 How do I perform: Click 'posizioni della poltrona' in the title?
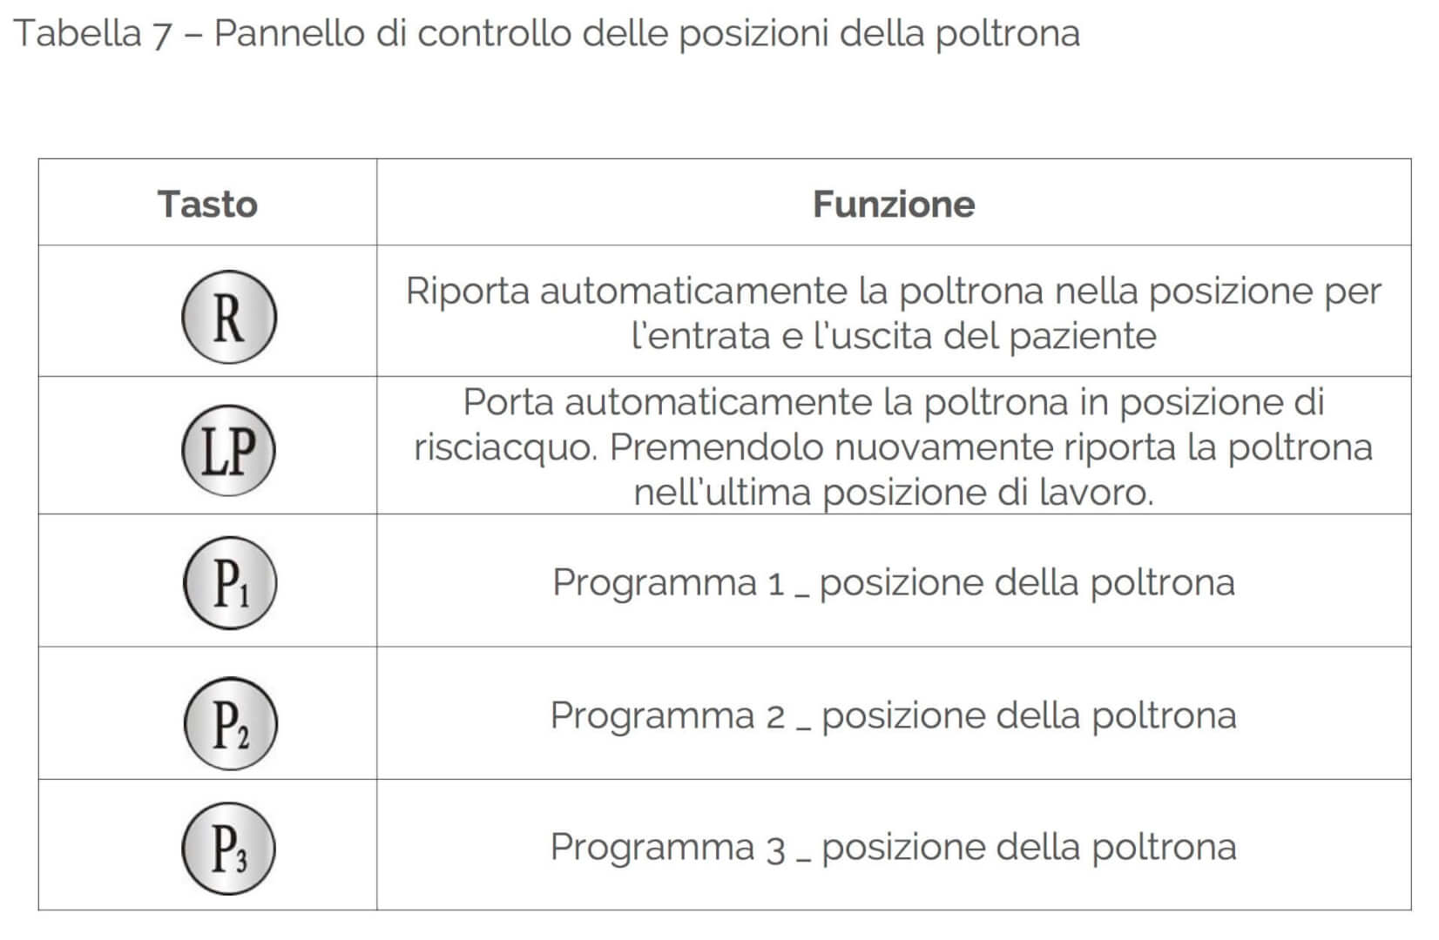(879, 34)
